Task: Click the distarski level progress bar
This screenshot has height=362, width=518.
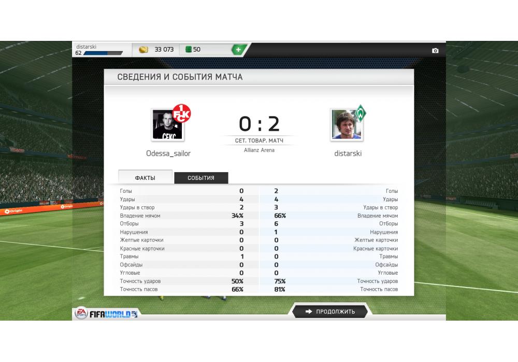Action: pos(103,53)
